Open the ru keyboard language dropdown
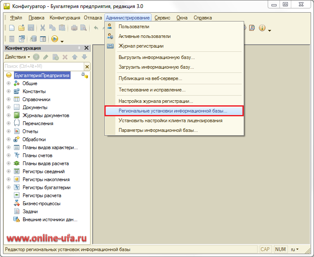 coord(295,249)
